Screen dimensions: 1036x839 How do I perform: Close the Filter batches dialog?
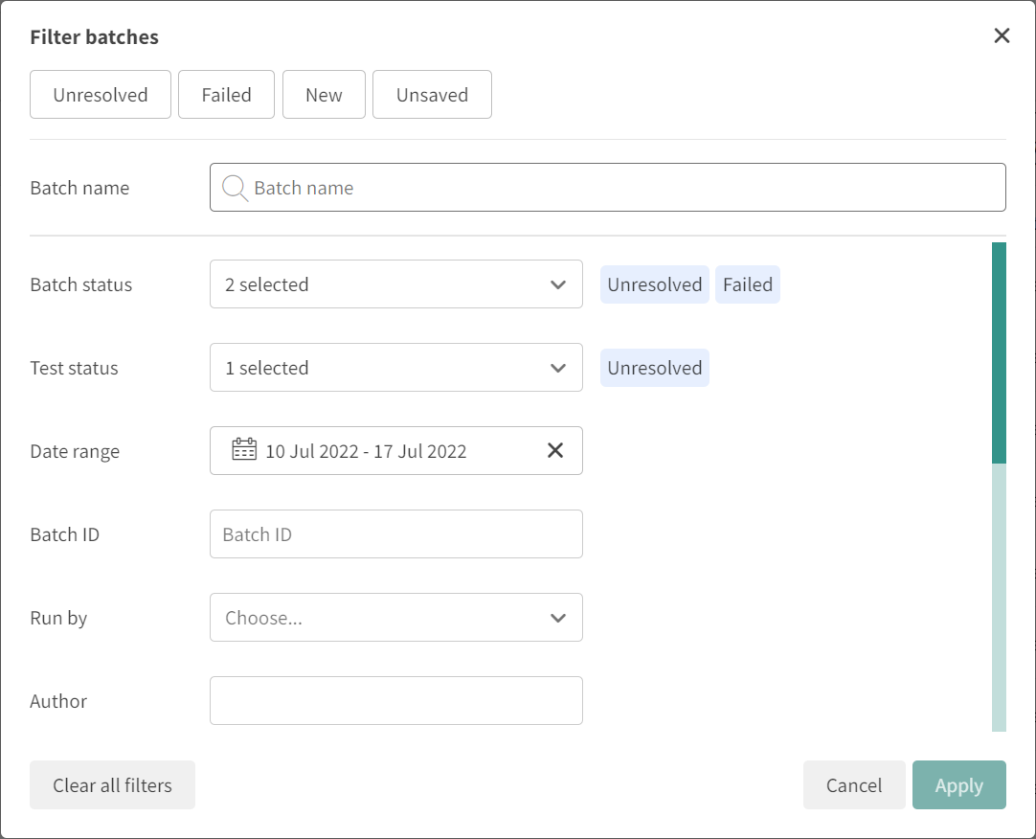(1002, 36)
